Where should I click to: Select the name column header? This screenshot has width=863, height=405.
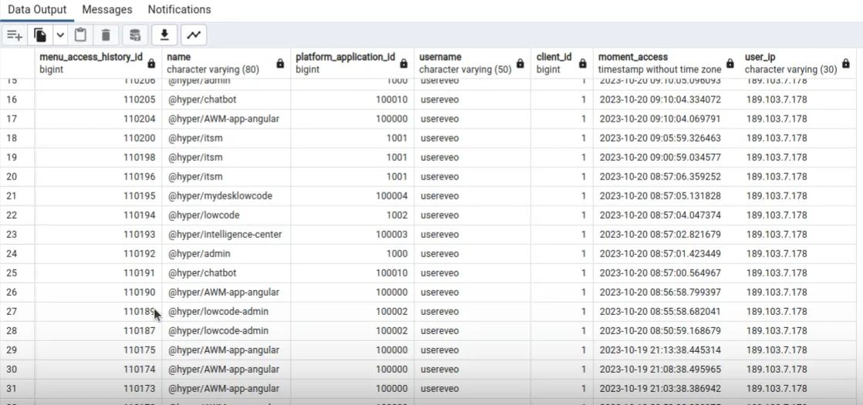click(226, 64)
